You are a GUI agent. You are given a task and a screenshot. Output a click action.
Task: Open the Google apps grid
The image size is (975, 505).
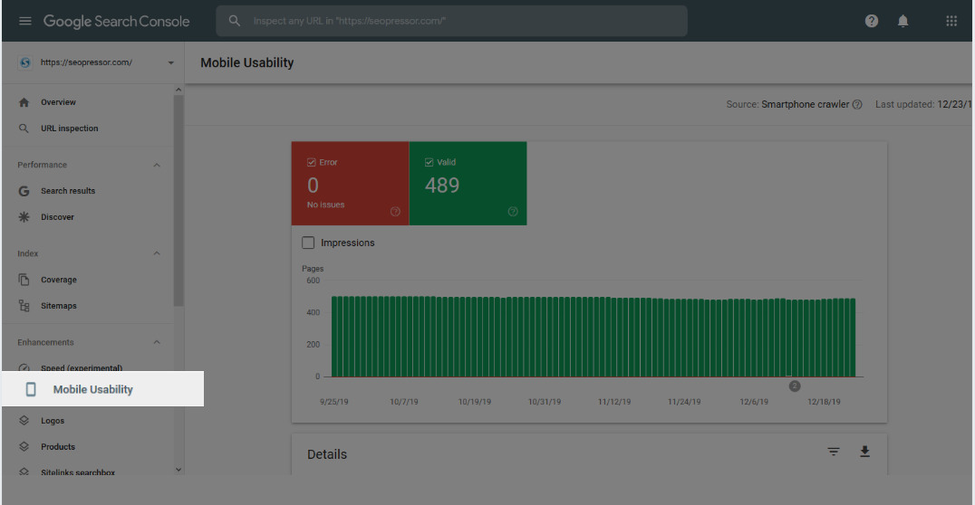tap(951, 21)
